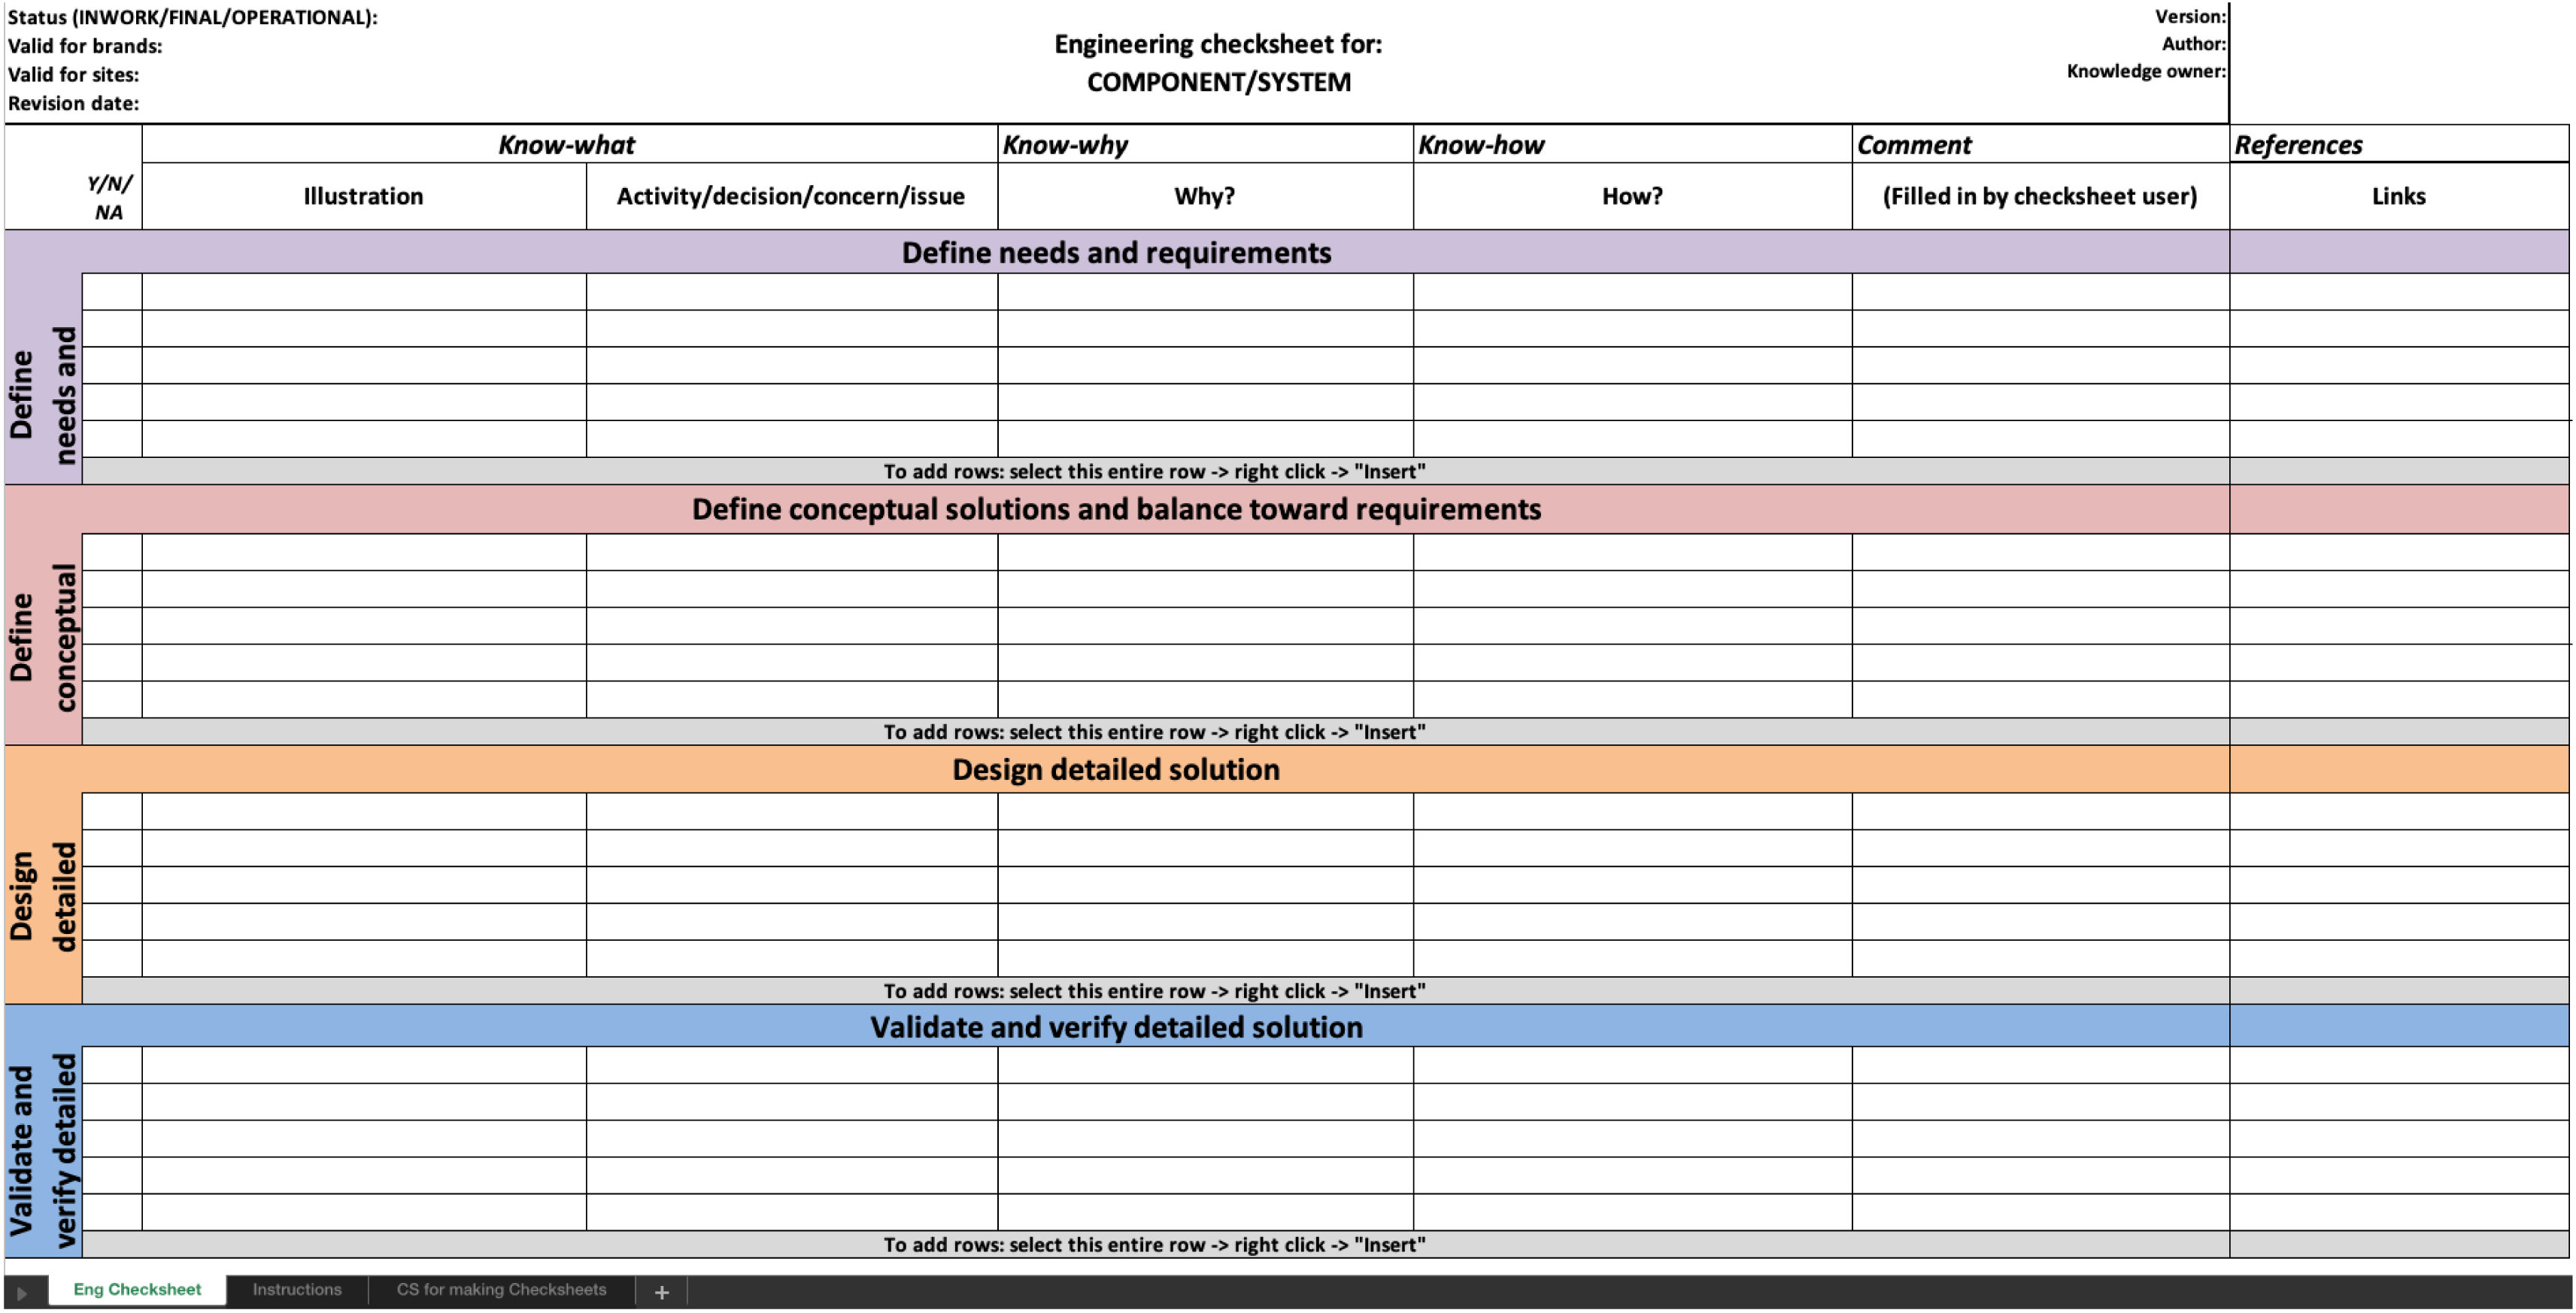Select the Y/N/NA column header
Viewport: 2576px width, 1313px height.
pyautogui.click(x=109, y=197)
